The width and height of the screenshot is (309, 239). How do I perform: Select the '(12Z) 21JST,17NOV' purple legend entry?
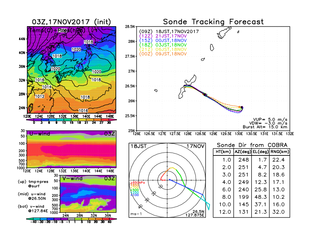pos(163,36)
